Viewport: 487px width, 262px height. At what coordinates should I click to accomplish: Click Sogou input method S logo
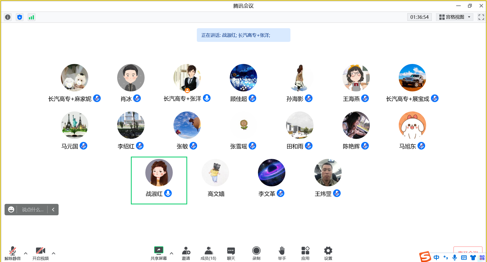coord(425,257)
